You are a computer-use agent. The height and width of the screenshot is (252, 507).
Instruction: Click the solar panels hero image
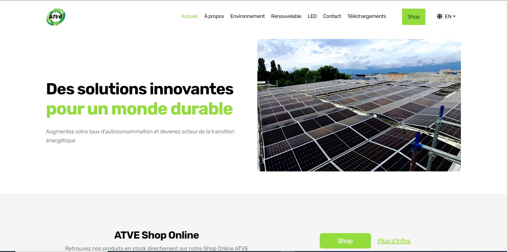point(359,105)
